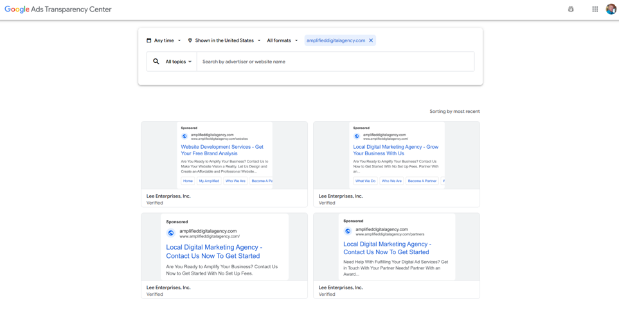
Task: Open the Google apps grid
Action: [x=595, y=10]
